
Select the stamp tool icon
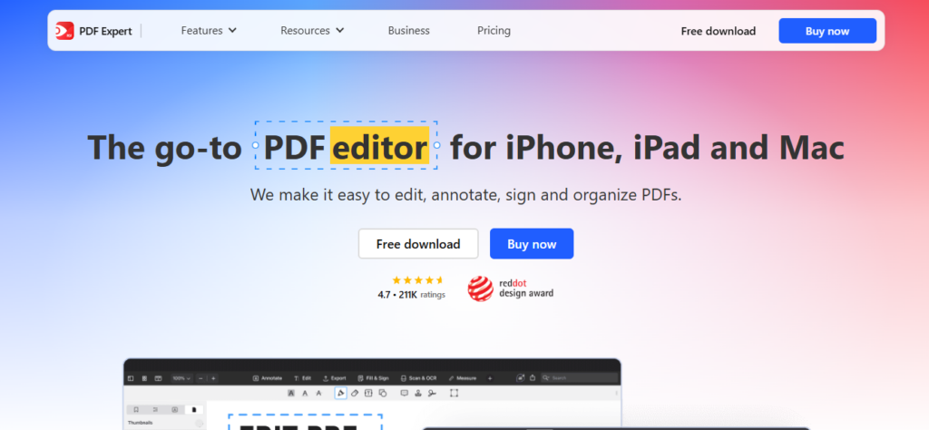[418, 394]
